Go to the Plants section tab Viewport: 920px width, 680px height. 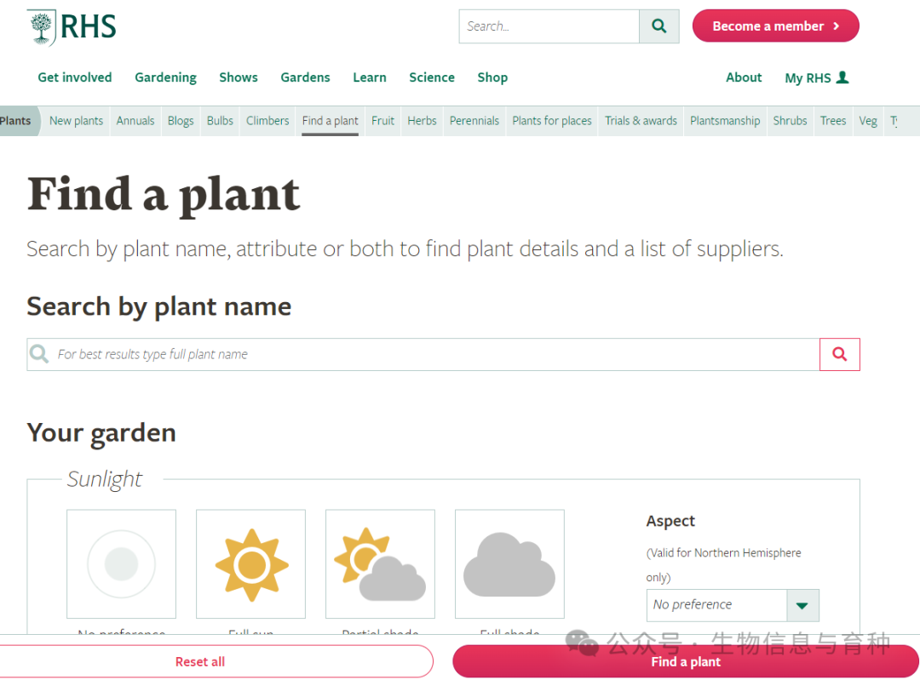[x=18, y=121]
